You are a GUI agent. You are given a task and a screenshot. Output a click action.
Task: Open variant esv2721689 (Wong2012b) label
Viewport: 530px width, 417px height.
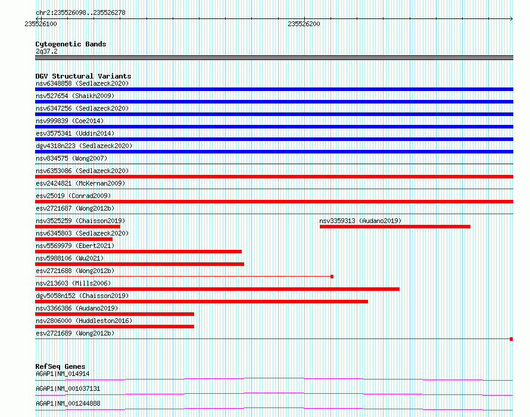[75, 333]
